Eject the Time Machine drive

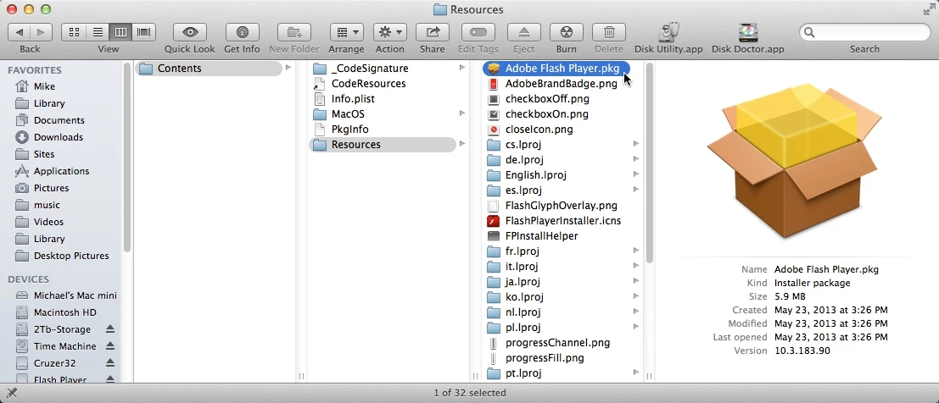[x=110, y=346]
